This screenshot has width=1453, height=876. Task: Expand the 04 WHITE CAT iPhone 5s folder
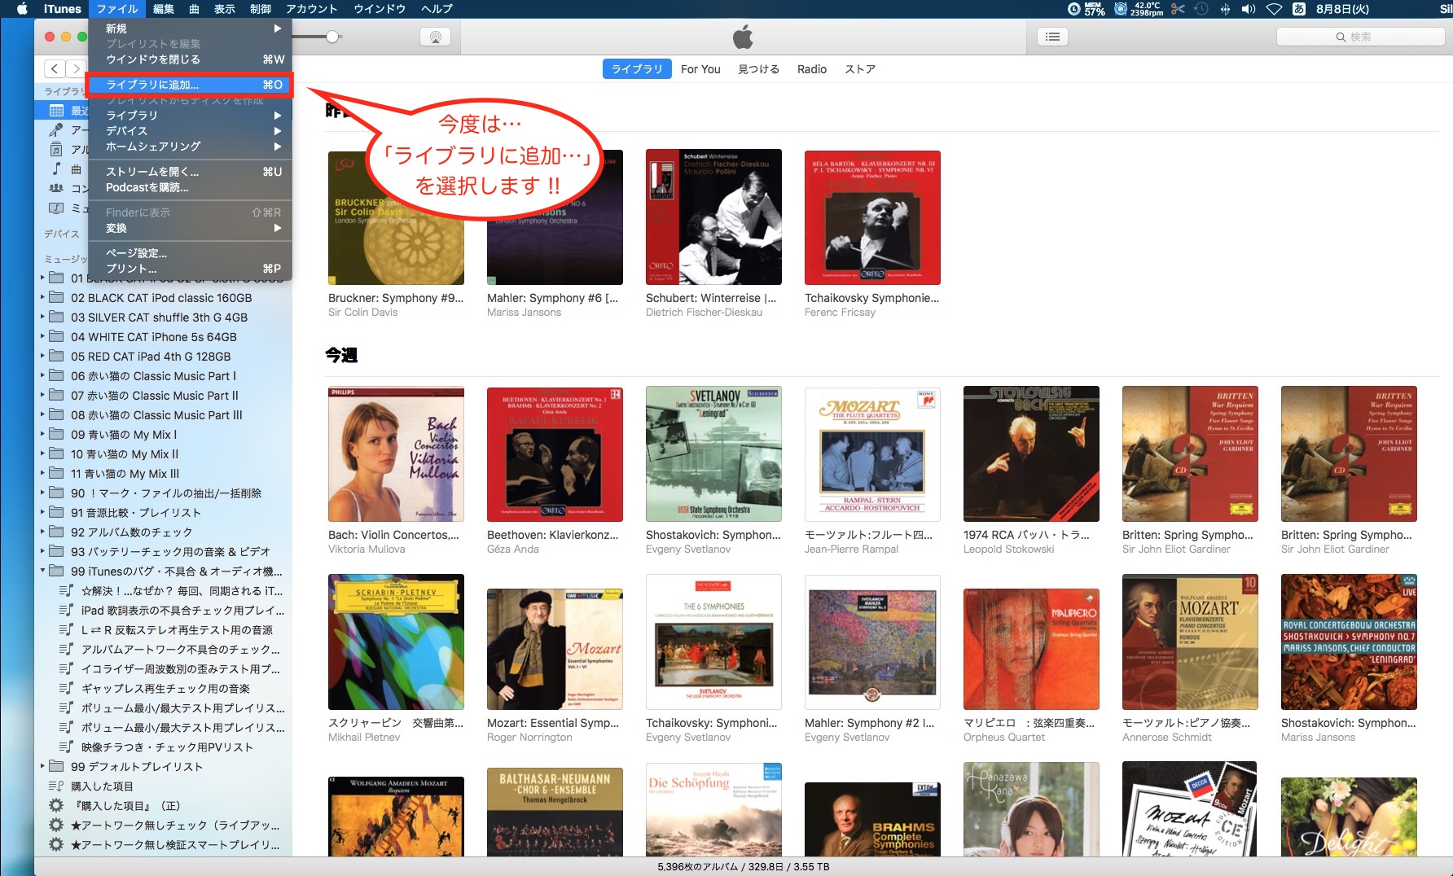[x=42, y=336]
